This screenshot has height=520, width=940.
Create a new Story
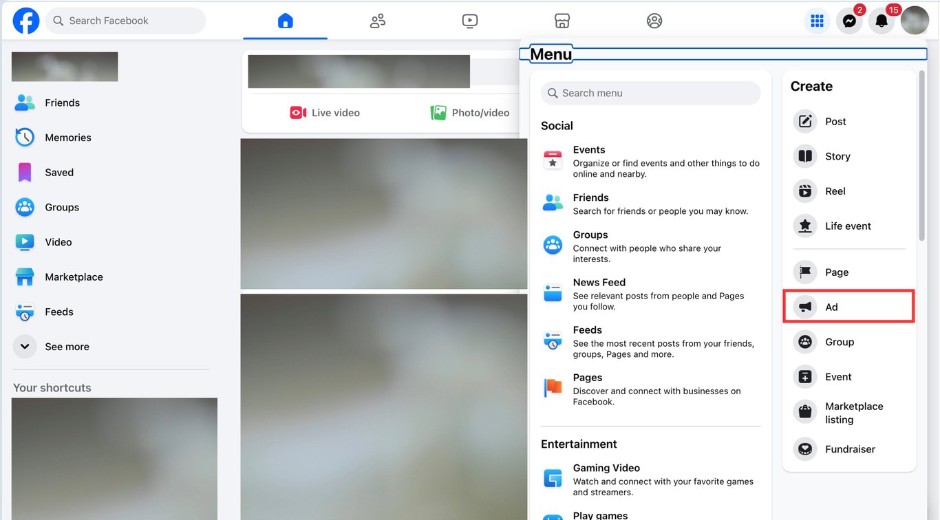pos(849,156)
